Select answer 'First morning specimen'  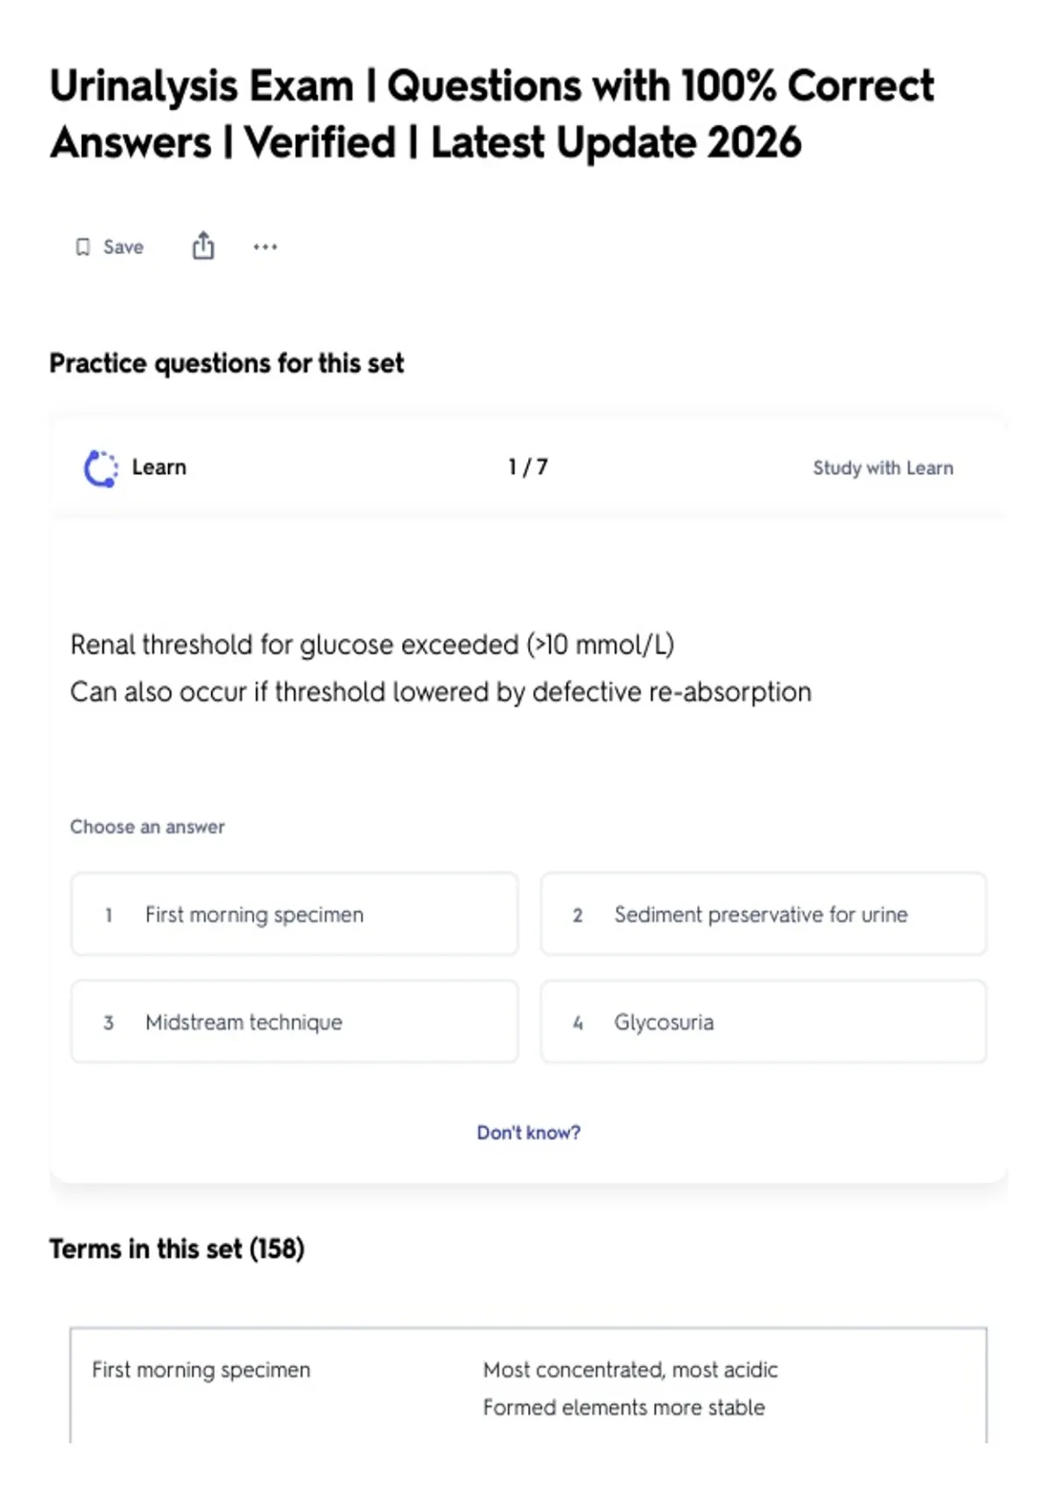pyautogui.click(x=295, y=914)
